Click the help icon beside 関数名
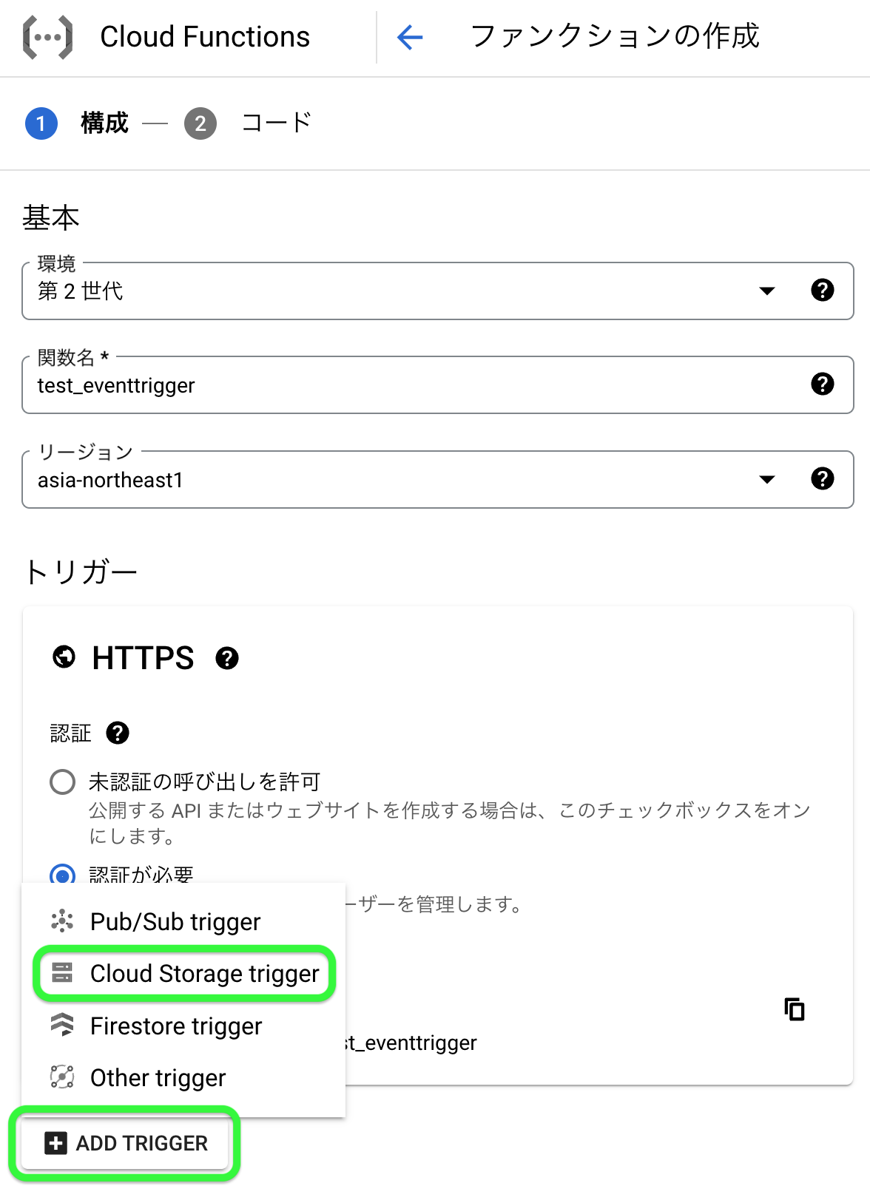The height and width of the screenshot is (1186, 870). (x=821, y=384)
